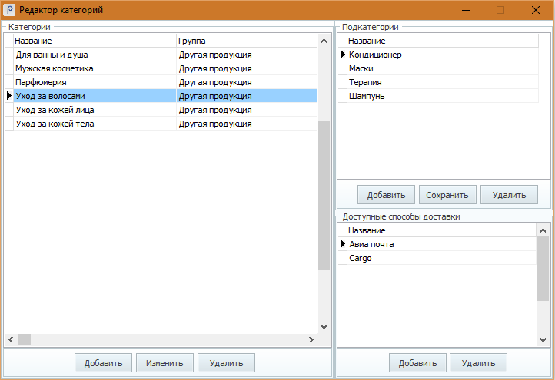This screenshot has width=555, height=380.
Task: Click Добавить button in Подкатегории panel
Action: [386, 195]
